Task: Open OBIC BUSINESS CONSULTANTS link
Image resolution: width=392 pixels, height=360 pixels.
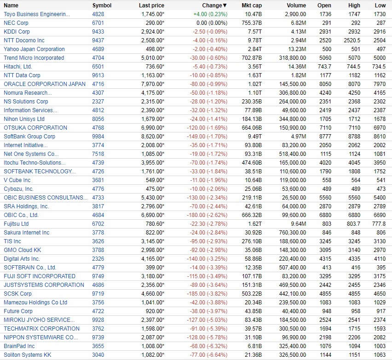Action: [x=46, y=198]
